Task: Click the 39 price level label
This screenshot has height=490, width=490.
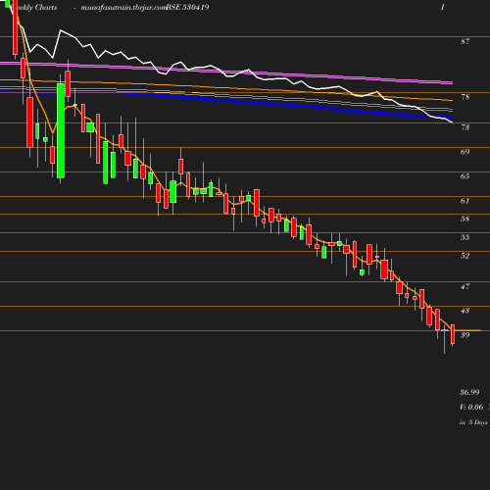Action: [x=465, y=335]
